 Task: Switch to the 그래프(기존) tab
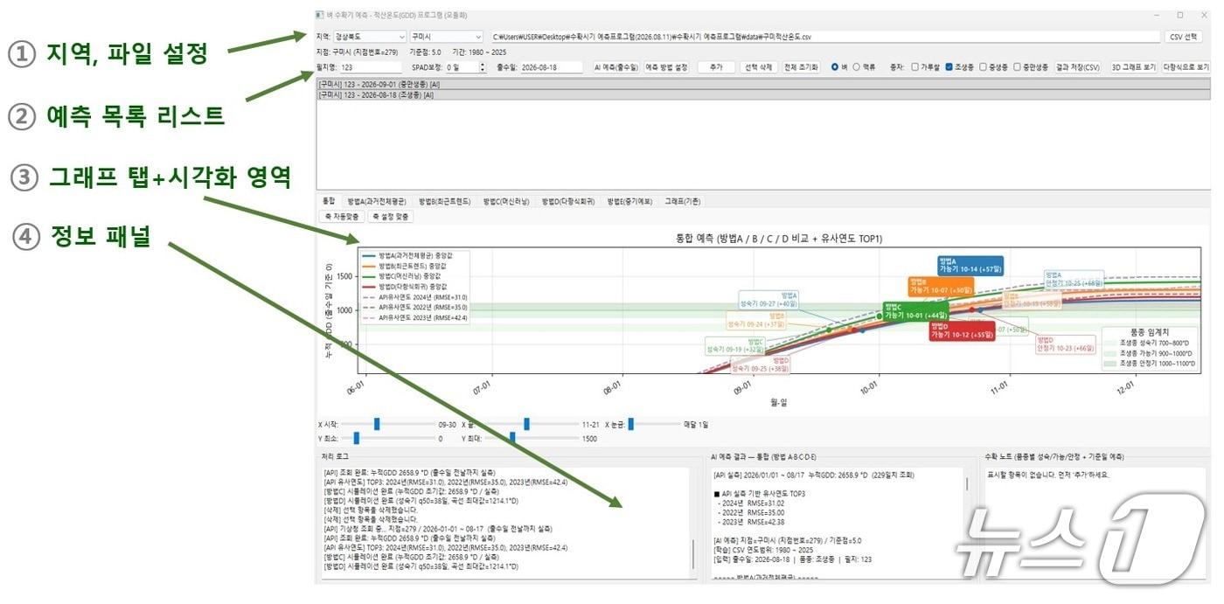tap(683, 201)
